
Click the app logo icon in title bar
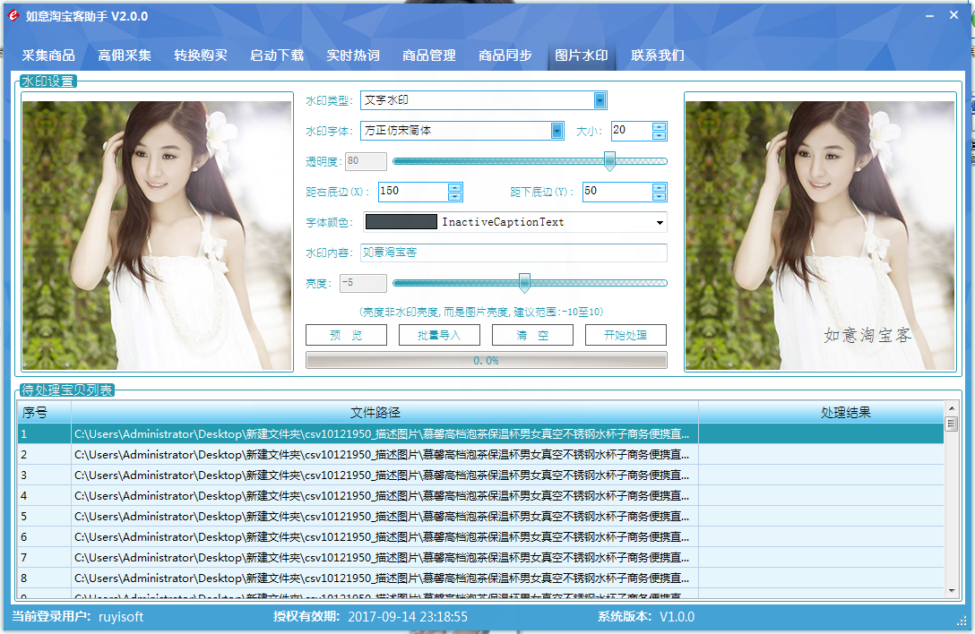coord(13,15)
